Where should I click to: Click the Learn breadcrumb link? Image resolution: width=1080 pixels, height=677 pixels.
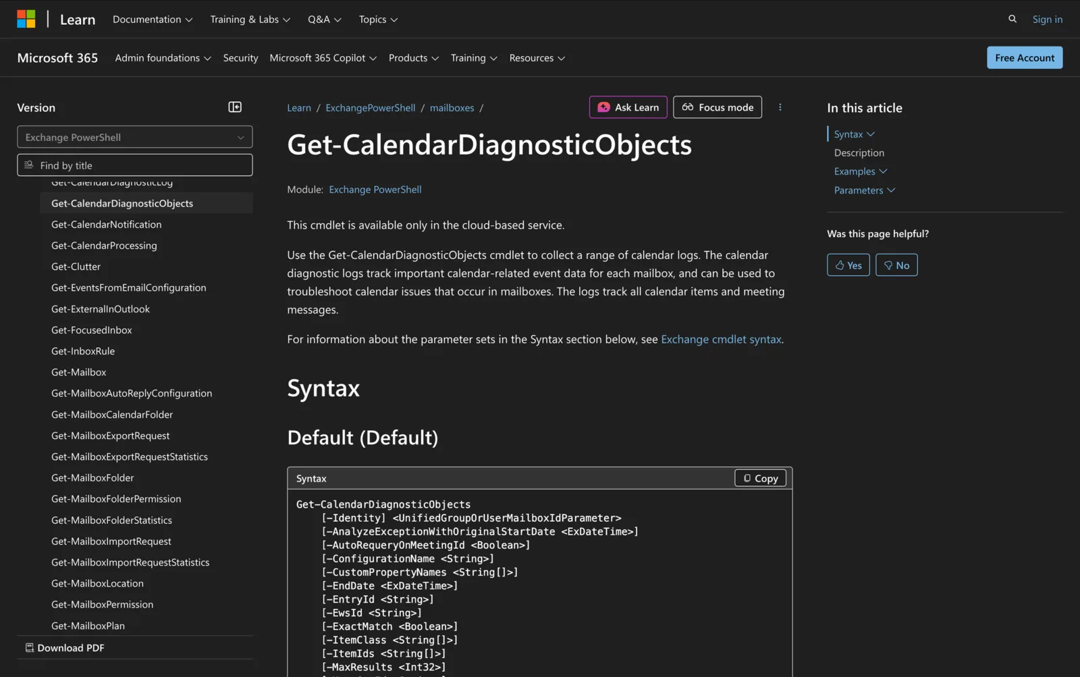(299, 108)
